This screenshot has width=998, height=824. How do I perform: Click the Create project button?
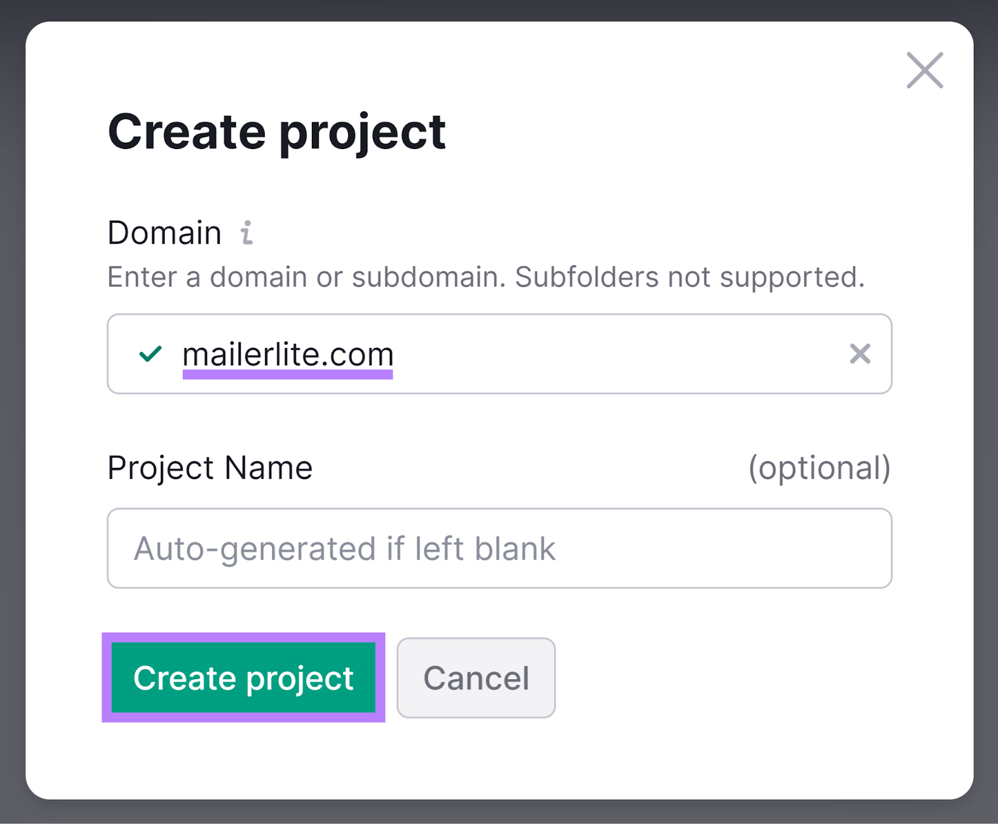[244, 679]
